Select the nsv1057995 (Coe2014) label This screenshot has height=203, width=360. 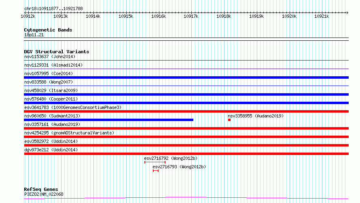pyautogui.click(x=49, y=73)
